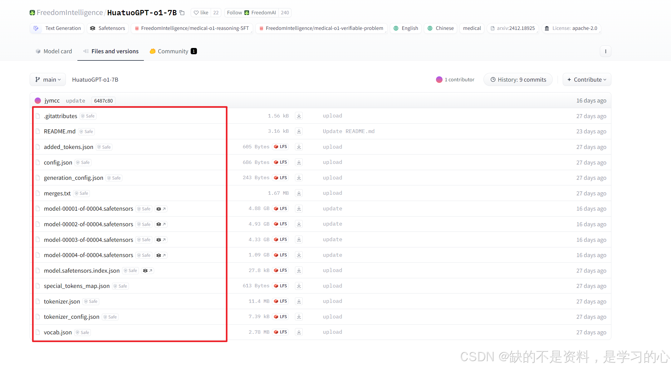This screenshot has width=671, height=368.
Task: Inspect tensors of model.safetensors.index.json
Action: click(x=148, y=270)
